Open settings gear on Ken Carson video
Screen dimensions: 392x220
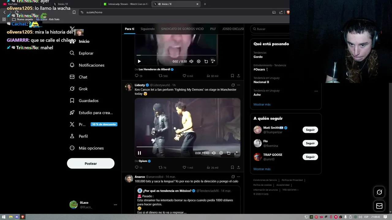pyautogui.click(x=221, y=153)
